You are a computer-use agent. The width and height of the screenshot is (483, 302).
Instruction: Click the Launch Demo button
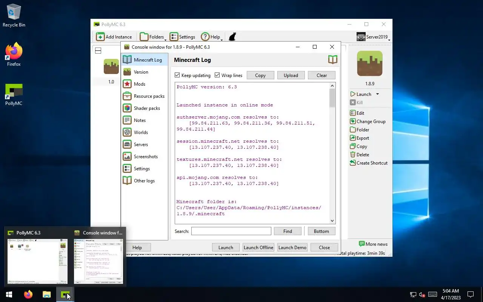pos(292,247)
